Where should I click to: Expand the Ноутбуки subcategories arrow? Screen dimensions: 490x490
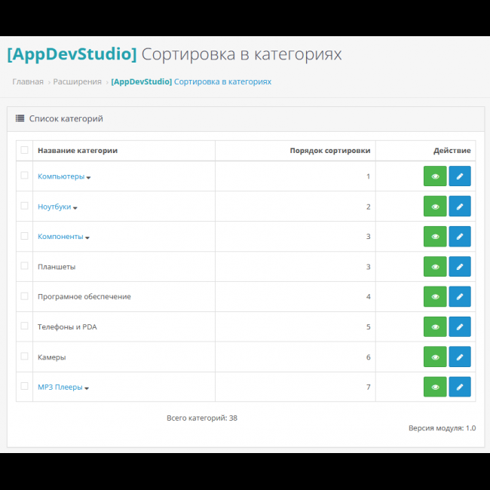(75, 208)
